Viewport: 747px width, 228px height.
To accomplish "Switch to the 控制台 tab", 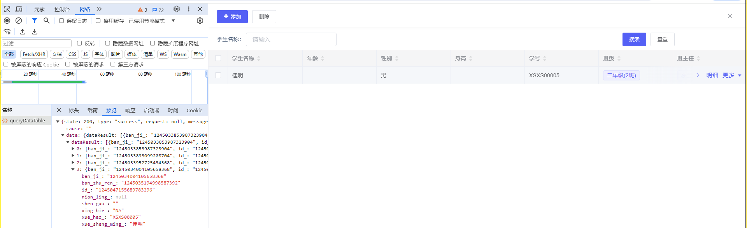I will (x=62, y=9).
